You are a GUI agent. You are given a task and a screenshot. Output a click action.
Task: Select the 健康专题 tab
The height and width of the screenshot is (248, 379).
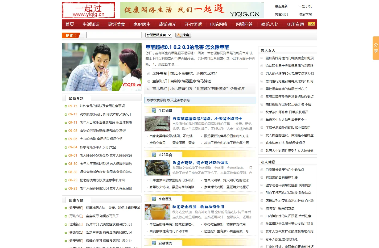tap(76, 200)
